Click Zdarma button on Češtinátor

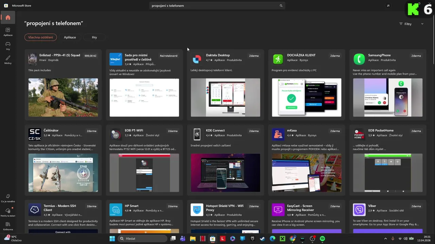(x=91, y=131)
